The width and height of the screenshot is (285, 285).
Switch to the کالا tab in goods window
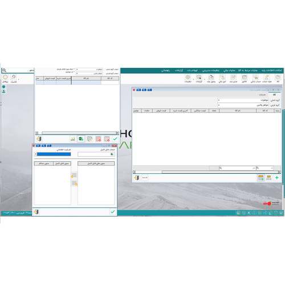[x=274, y=95]
